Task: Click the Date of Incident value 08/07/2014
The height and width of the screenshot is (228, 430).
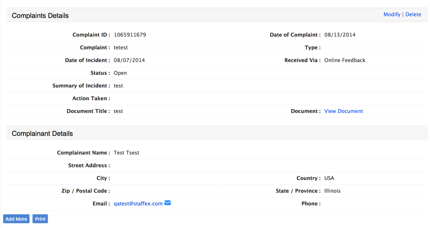Action: pyautogui.click(x=129, y=60)
